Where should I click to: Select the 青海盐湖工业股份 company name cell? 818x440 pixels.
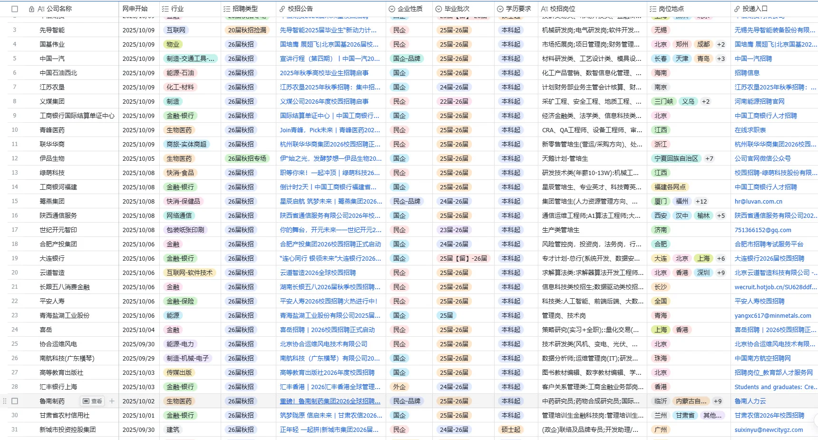pos(71,315)
